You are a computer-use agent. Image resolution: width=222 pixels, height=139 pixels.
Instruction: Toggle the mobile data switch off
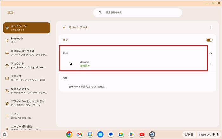coord(209,40)
